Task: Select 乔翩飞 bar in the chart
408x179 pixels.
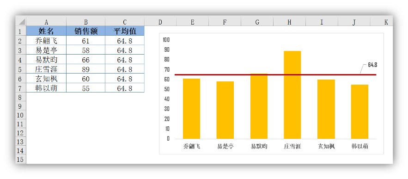Action: 191,109
